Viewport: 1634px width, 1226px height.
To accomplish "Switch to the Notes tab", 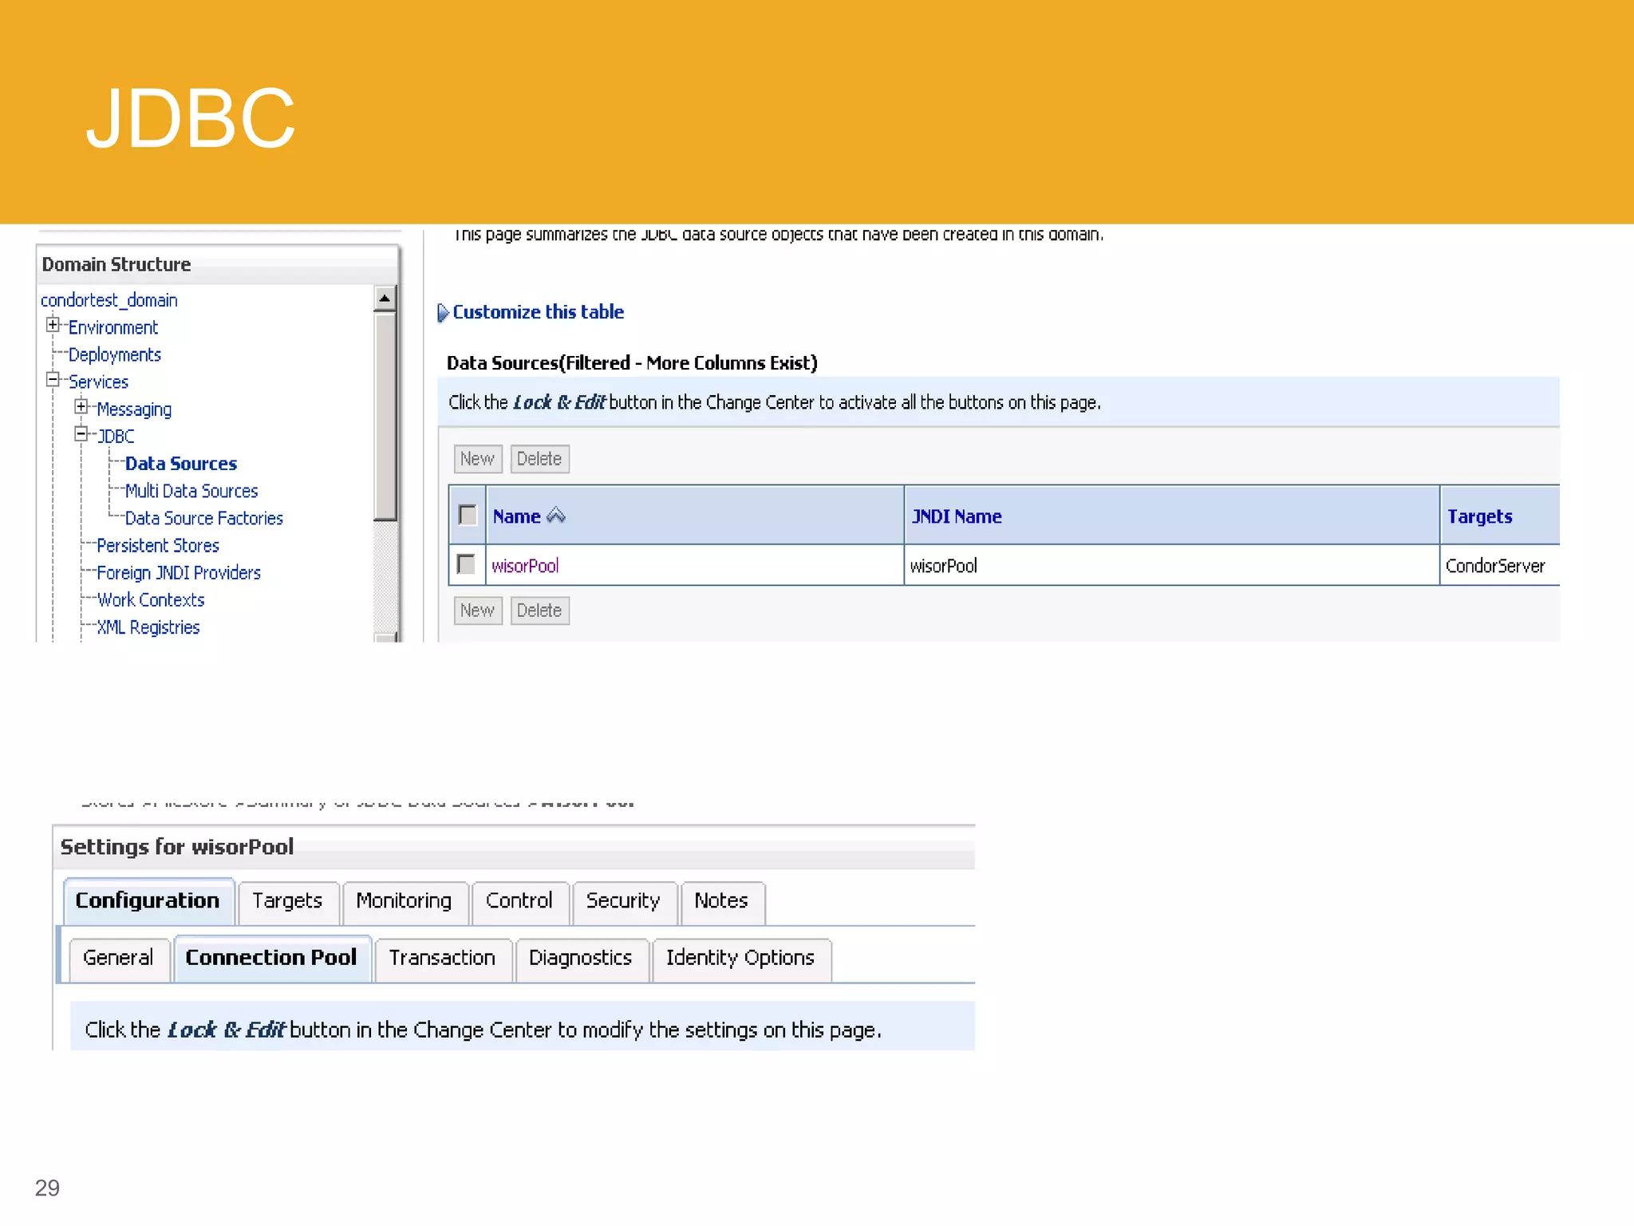I will click(x=722, y=902).
